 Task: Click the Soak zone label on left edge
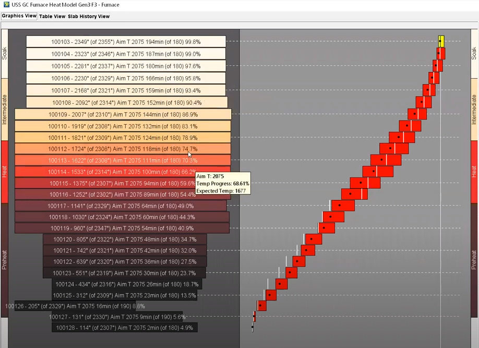click(x=5, y=53)
